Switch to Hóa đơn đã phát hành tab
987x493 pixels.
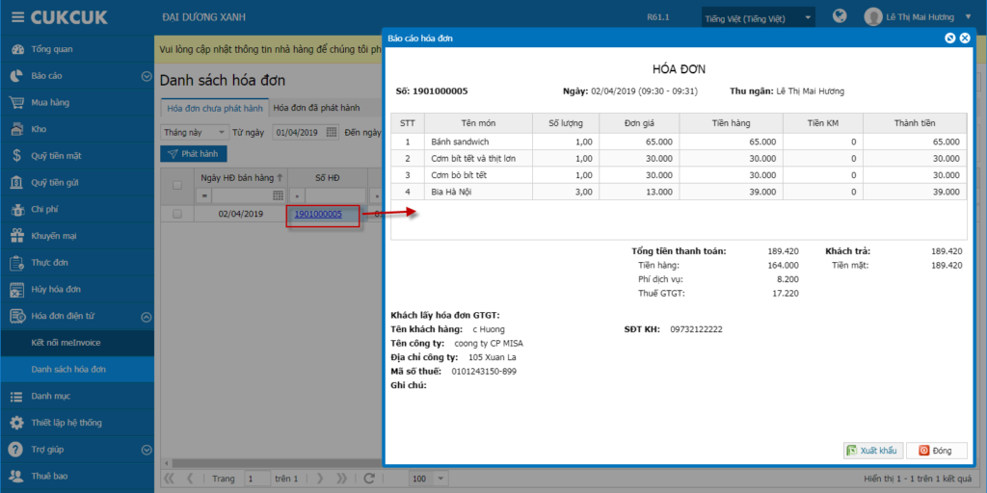[316, 108]
